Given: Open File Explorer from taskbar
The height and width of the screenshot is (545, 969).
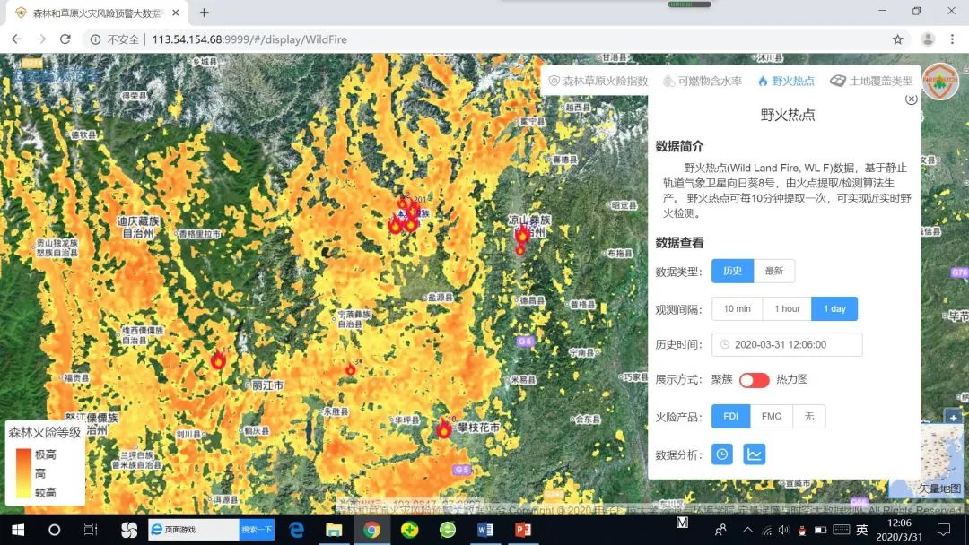Looking at the screenshot, I should click(334, 530).
